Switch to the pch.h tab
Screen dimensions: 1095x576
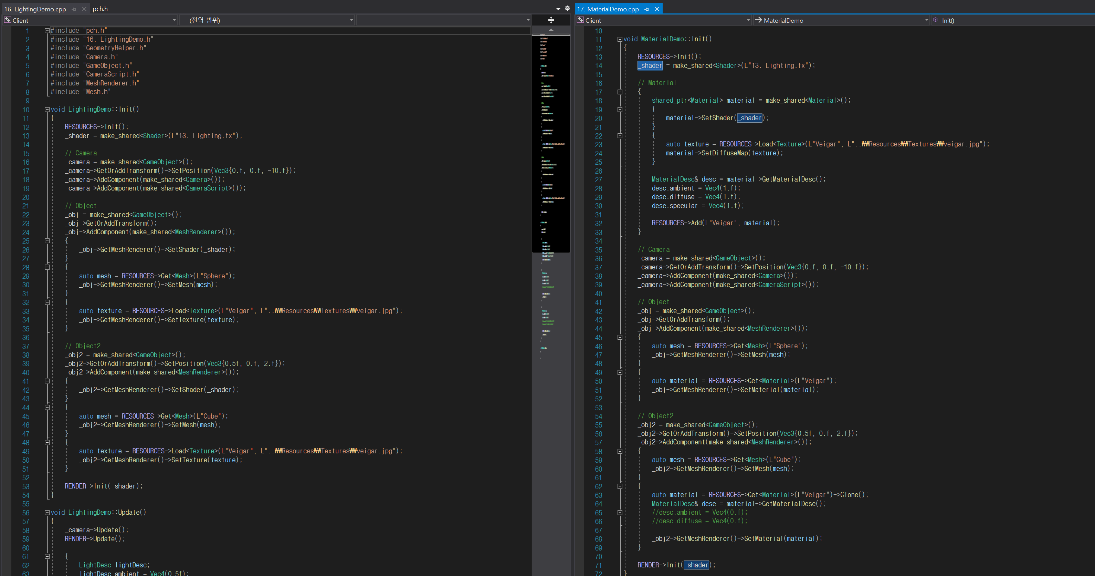tap(100, 9)
